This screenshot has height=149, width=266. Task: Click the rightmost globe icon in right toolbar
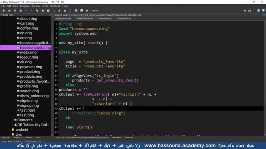[263, 11]
